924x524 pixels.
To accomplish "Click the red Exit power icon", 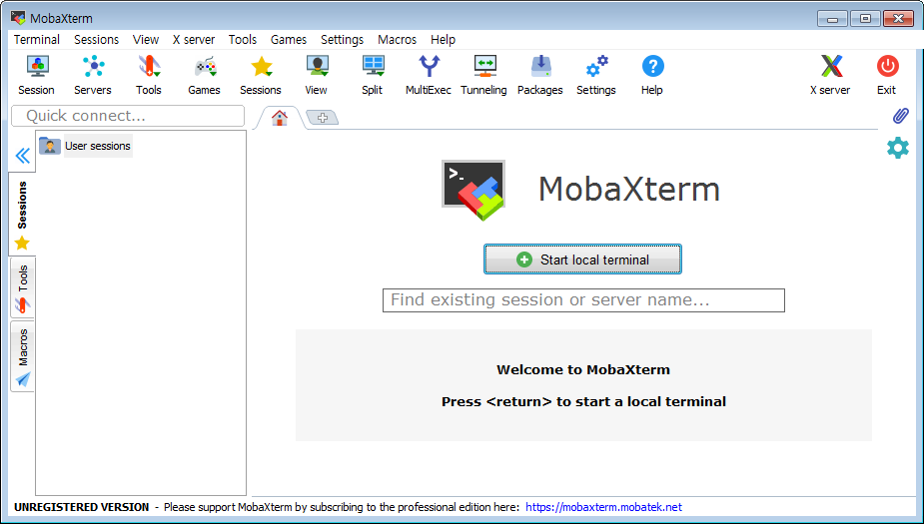I will point(887,75).
